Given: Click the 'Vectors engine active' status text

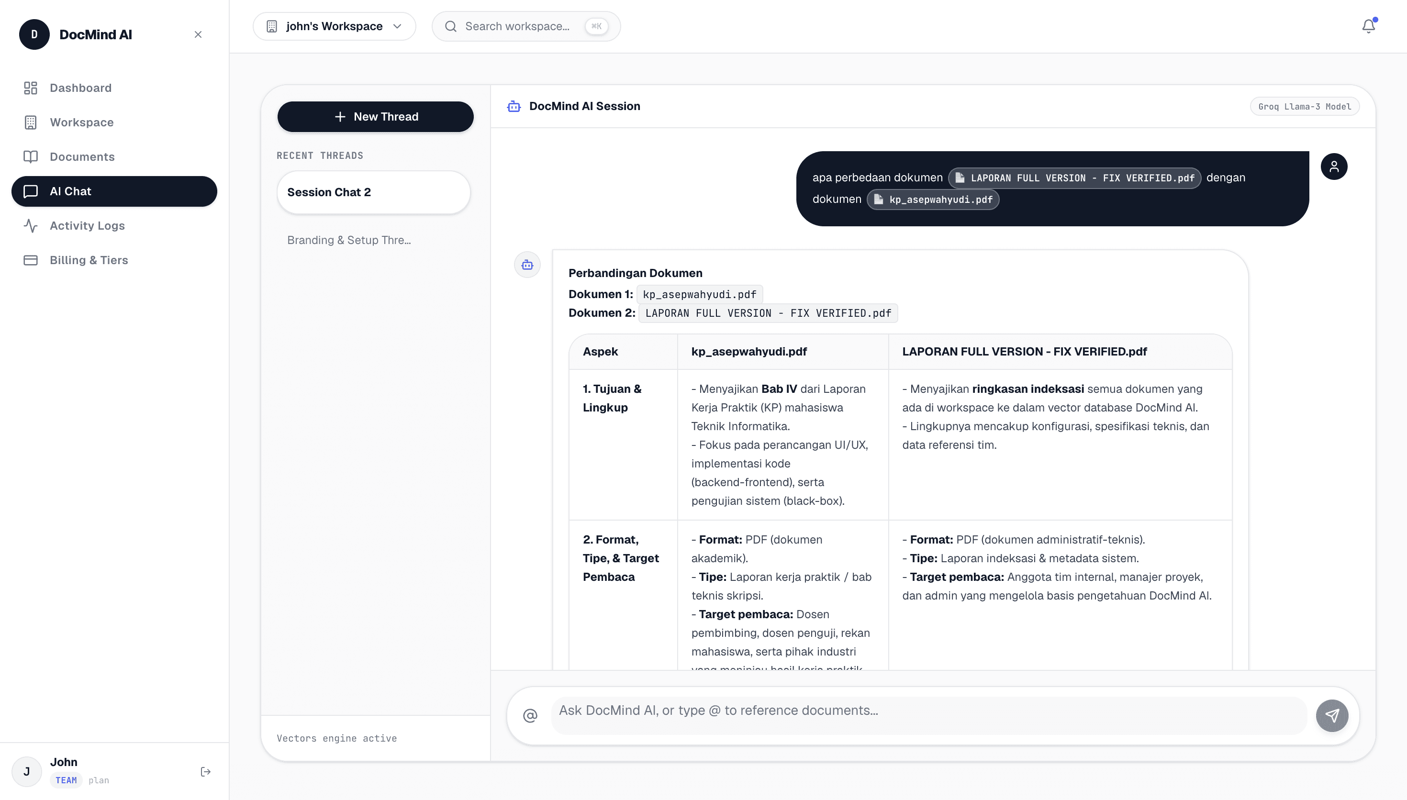Looking at the screenshot, I should pos(337,738).
